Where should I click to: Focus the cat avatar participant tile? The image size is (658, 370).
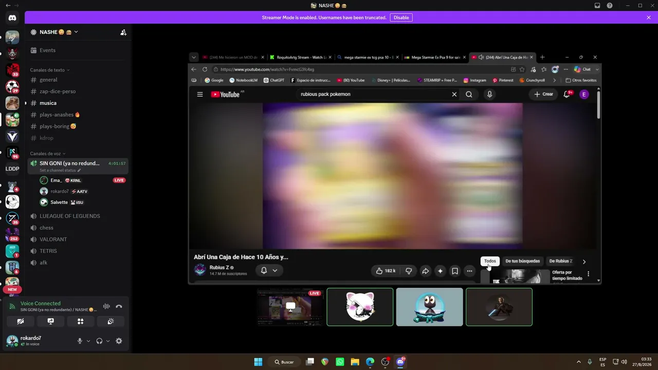(360, 307)
